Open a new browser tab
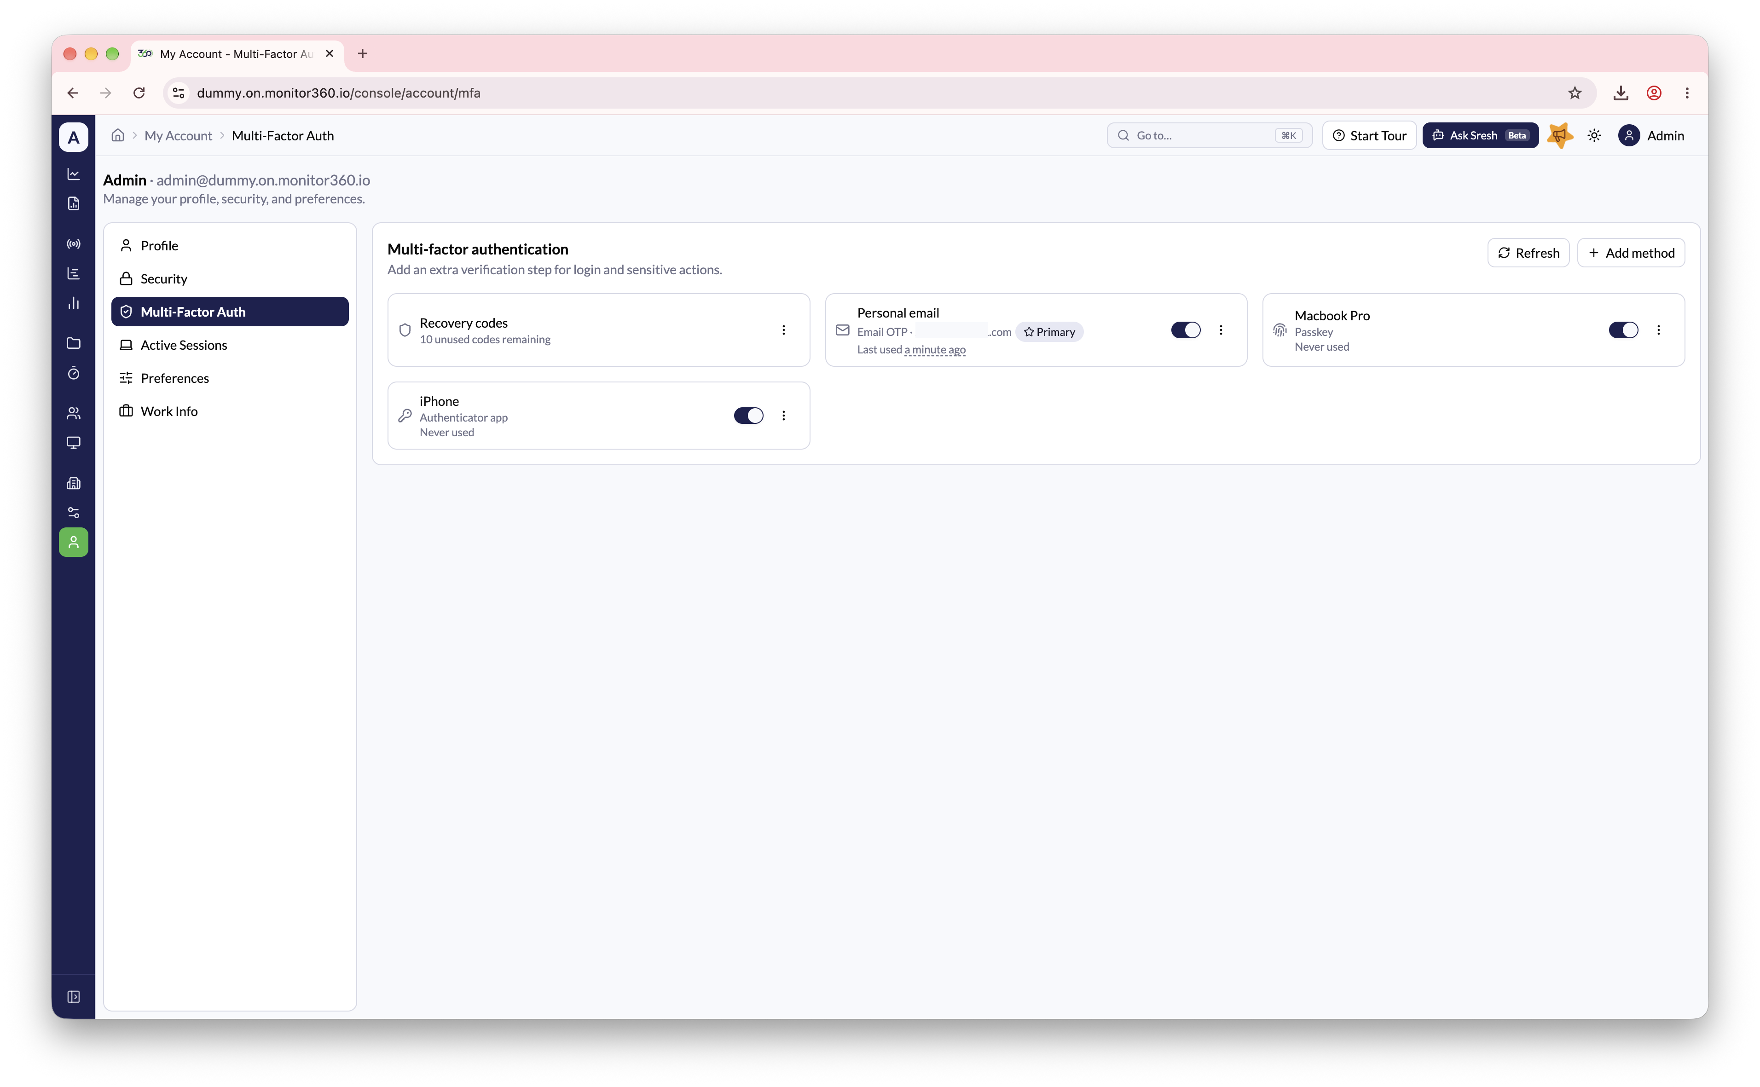Viewport: 1760px width, 1087px height. tap(362, 53)
